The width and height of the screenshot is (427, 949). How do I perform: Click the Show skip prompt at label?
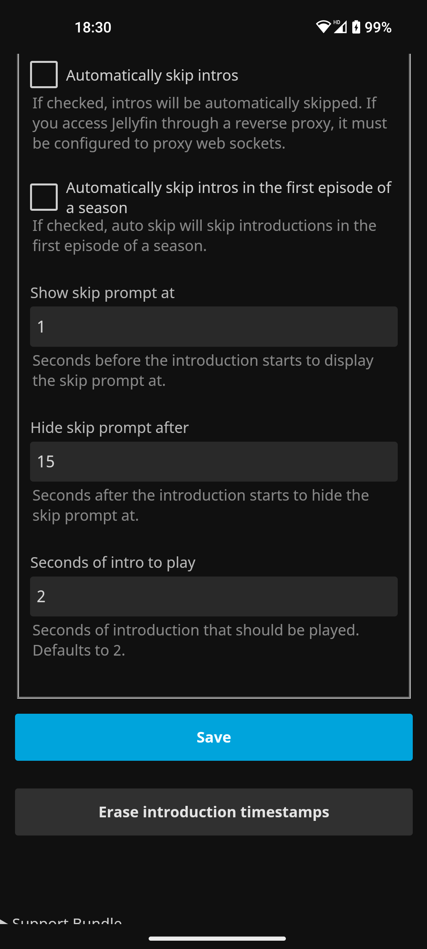point(102,293)
